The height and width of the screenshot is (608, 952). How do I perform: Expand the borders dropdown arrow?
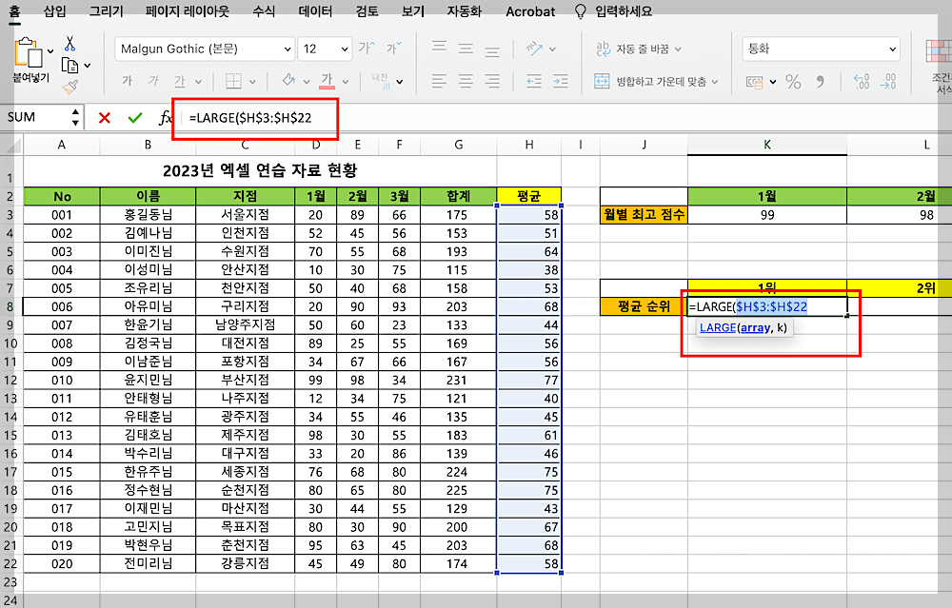[x=252, y=81]
